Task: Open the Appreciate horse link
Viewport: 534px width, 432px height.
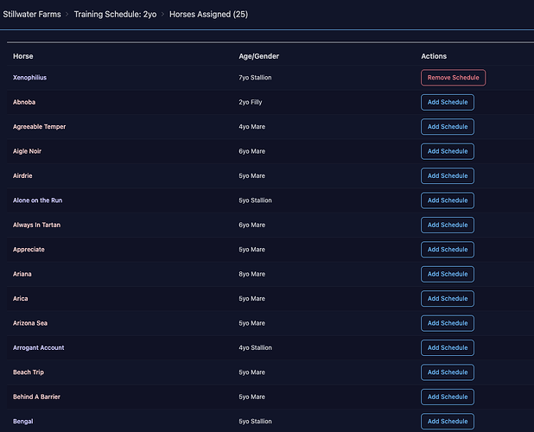Action: [29, 250]
